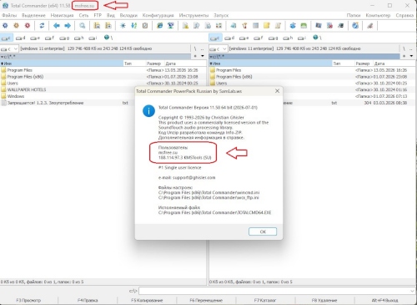This screenshot has width=417, height=305.
Task: Open the Конфигурация menu
Action: (158, 15)
